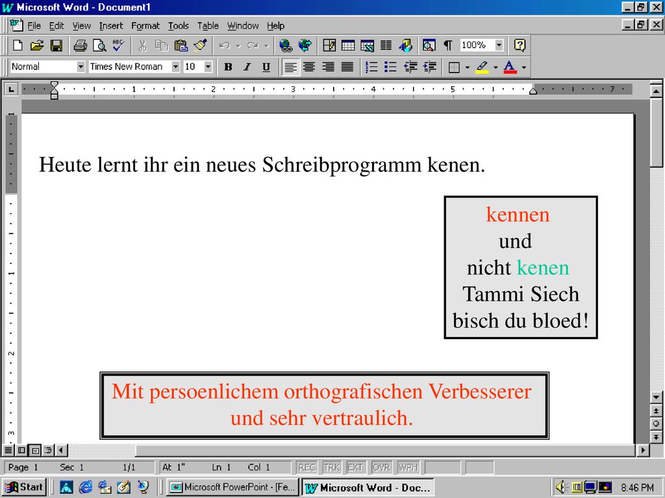Expand the redo history arrow
This screenshot has width=665, height=498.
(266, 45)
